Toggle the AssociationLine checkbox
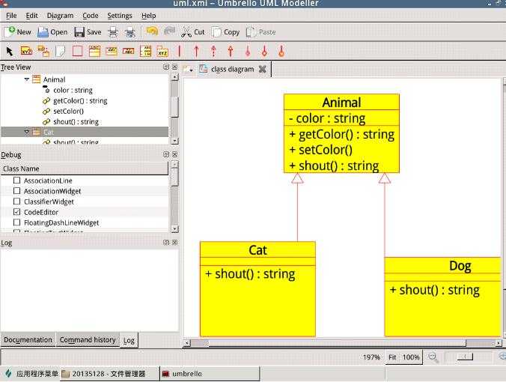Viewport: 506px width, 382px height. coord(16,181)
